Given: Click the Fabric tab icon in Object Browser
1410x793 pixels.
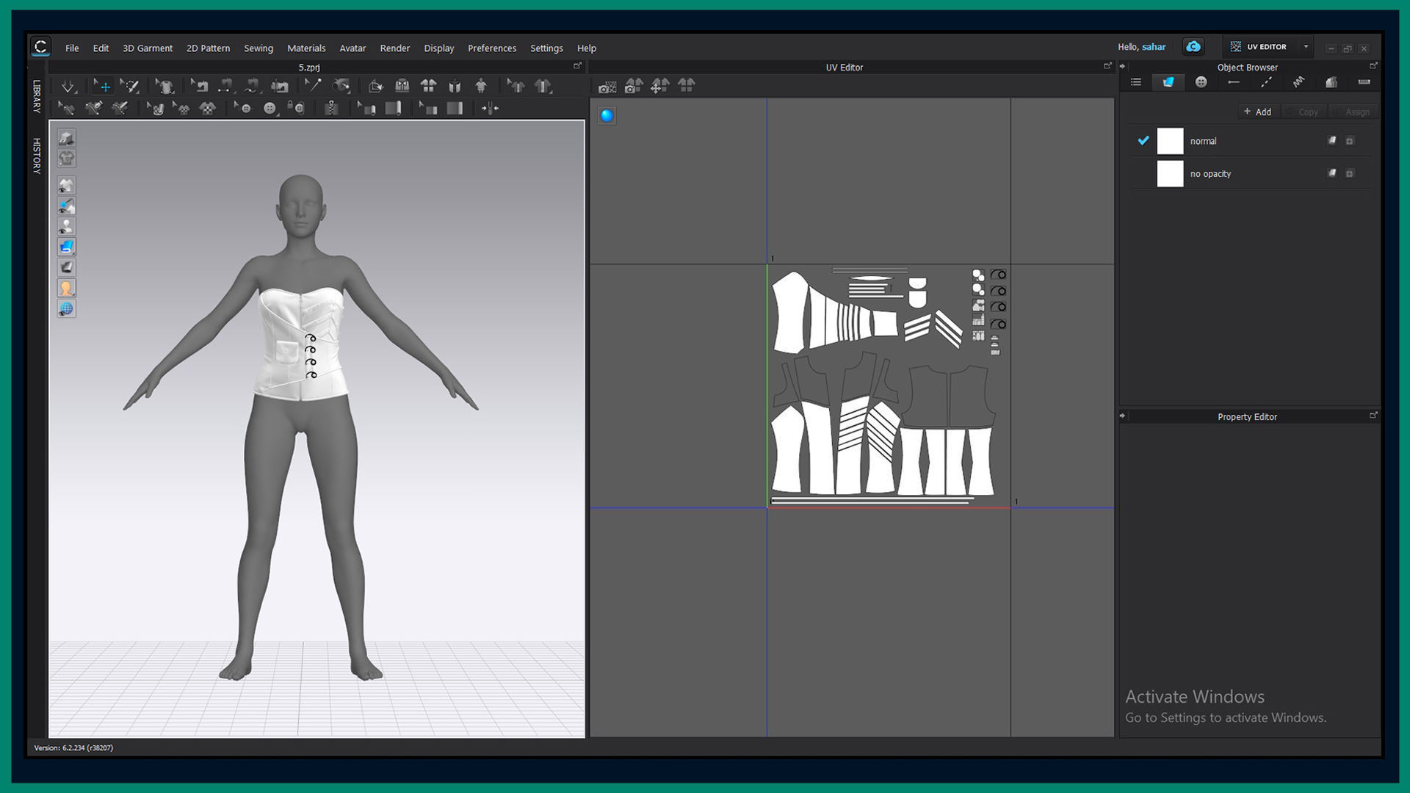Looking at the screenshot, I should (1168, 82).
